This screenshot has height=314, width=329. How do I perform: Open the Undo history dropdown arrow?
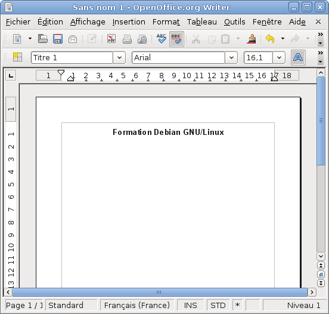pos(283,39)
